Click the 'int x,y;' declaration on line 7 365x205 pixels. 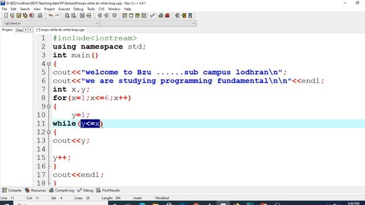click(x=71, y=89)
